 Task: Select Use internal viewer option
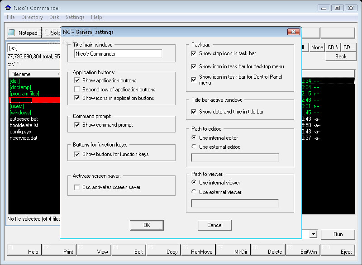tap(194, 182)
